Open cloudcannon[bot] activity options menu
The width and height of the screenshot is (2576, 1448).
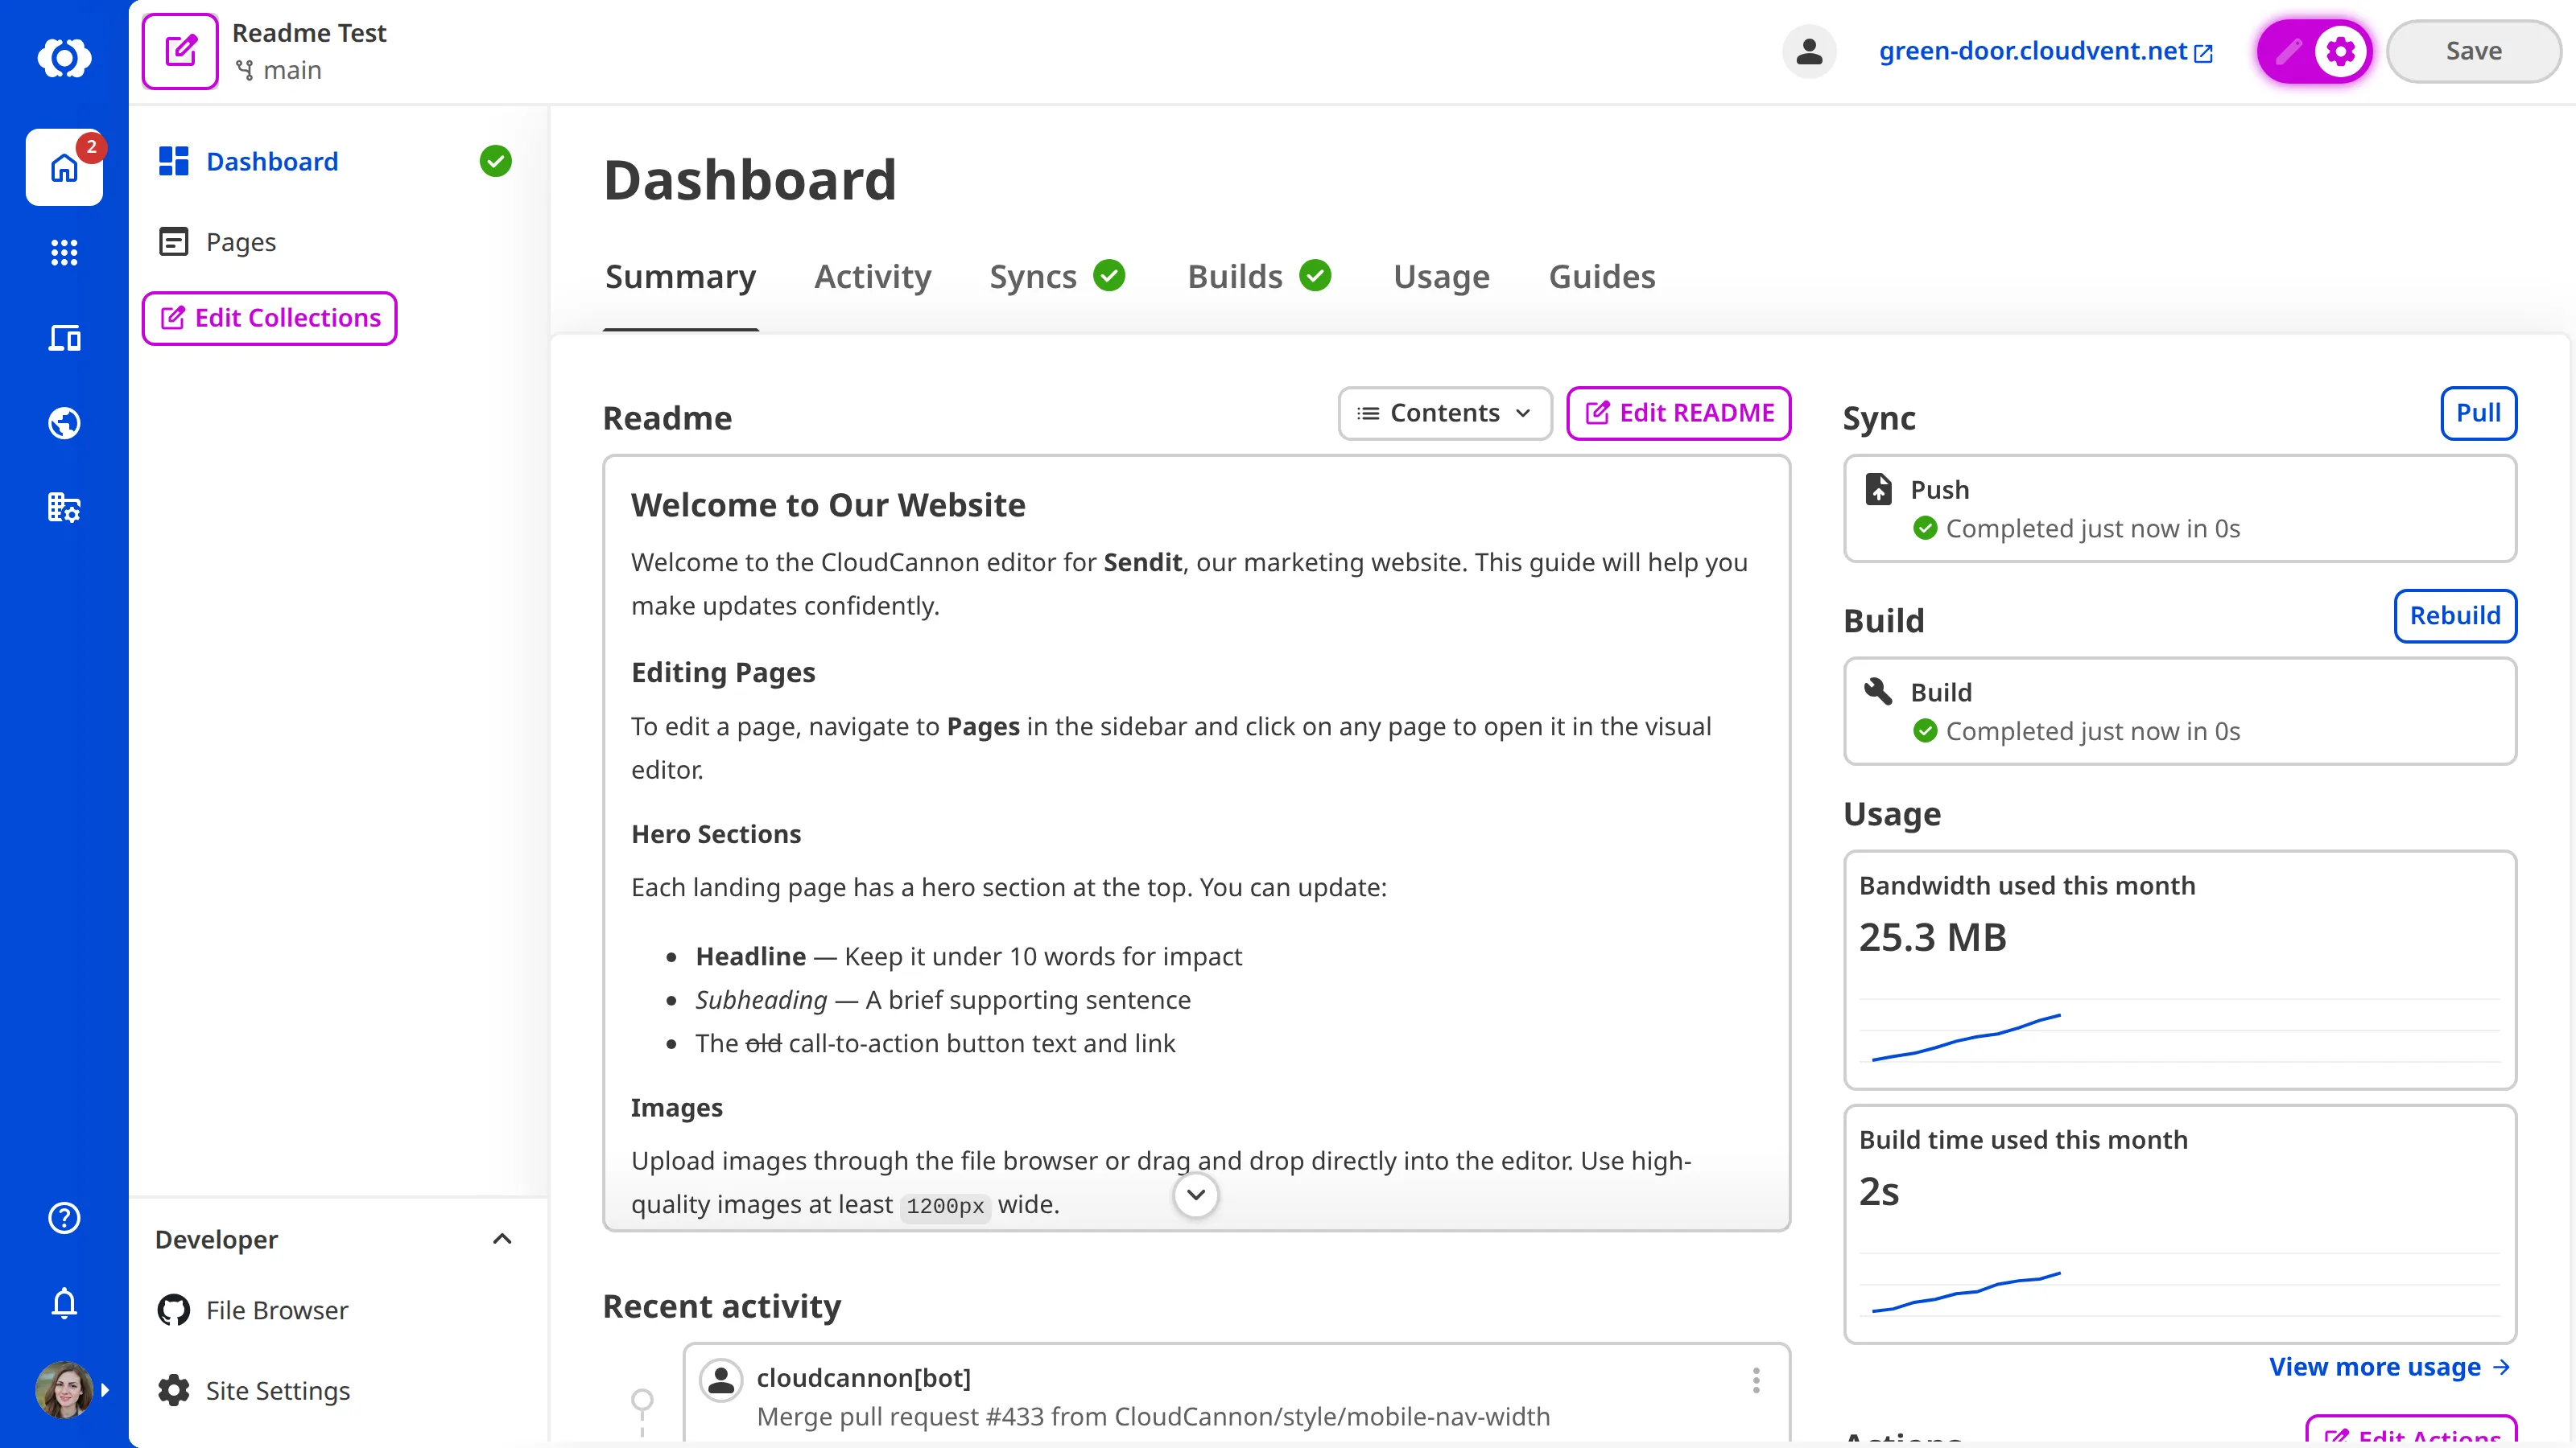click(x=1756, y=1380)
